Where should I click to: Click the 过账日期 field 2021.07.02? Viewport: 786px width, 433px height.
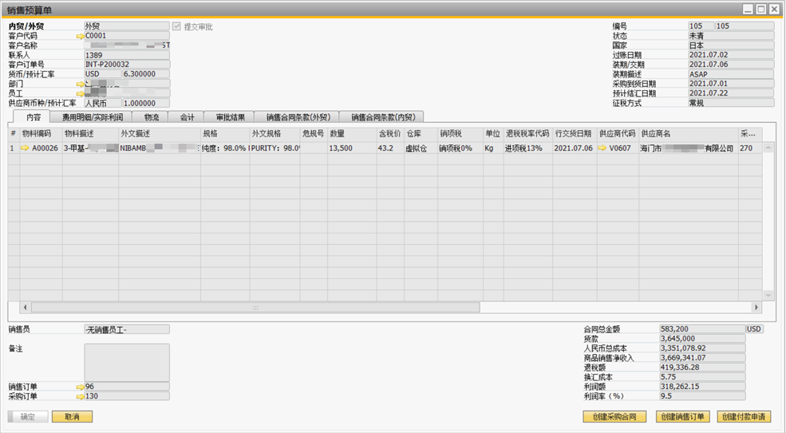click(x=732, y=55)
